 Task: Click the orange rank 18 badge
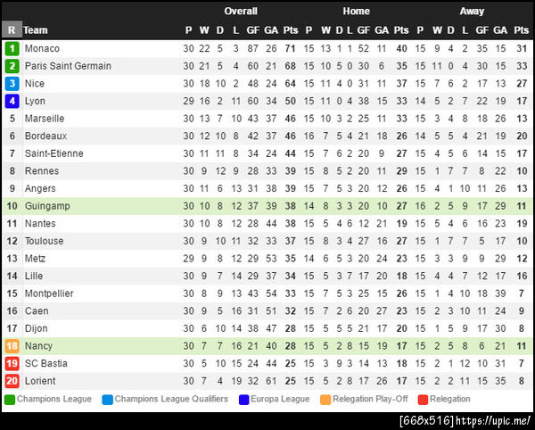12,346
